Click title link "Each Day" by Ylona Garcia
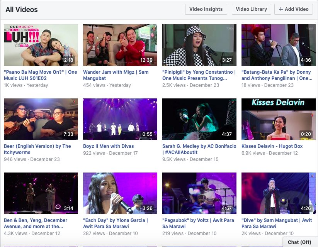Viewport: 318px width, 247px height. [116, 223]
